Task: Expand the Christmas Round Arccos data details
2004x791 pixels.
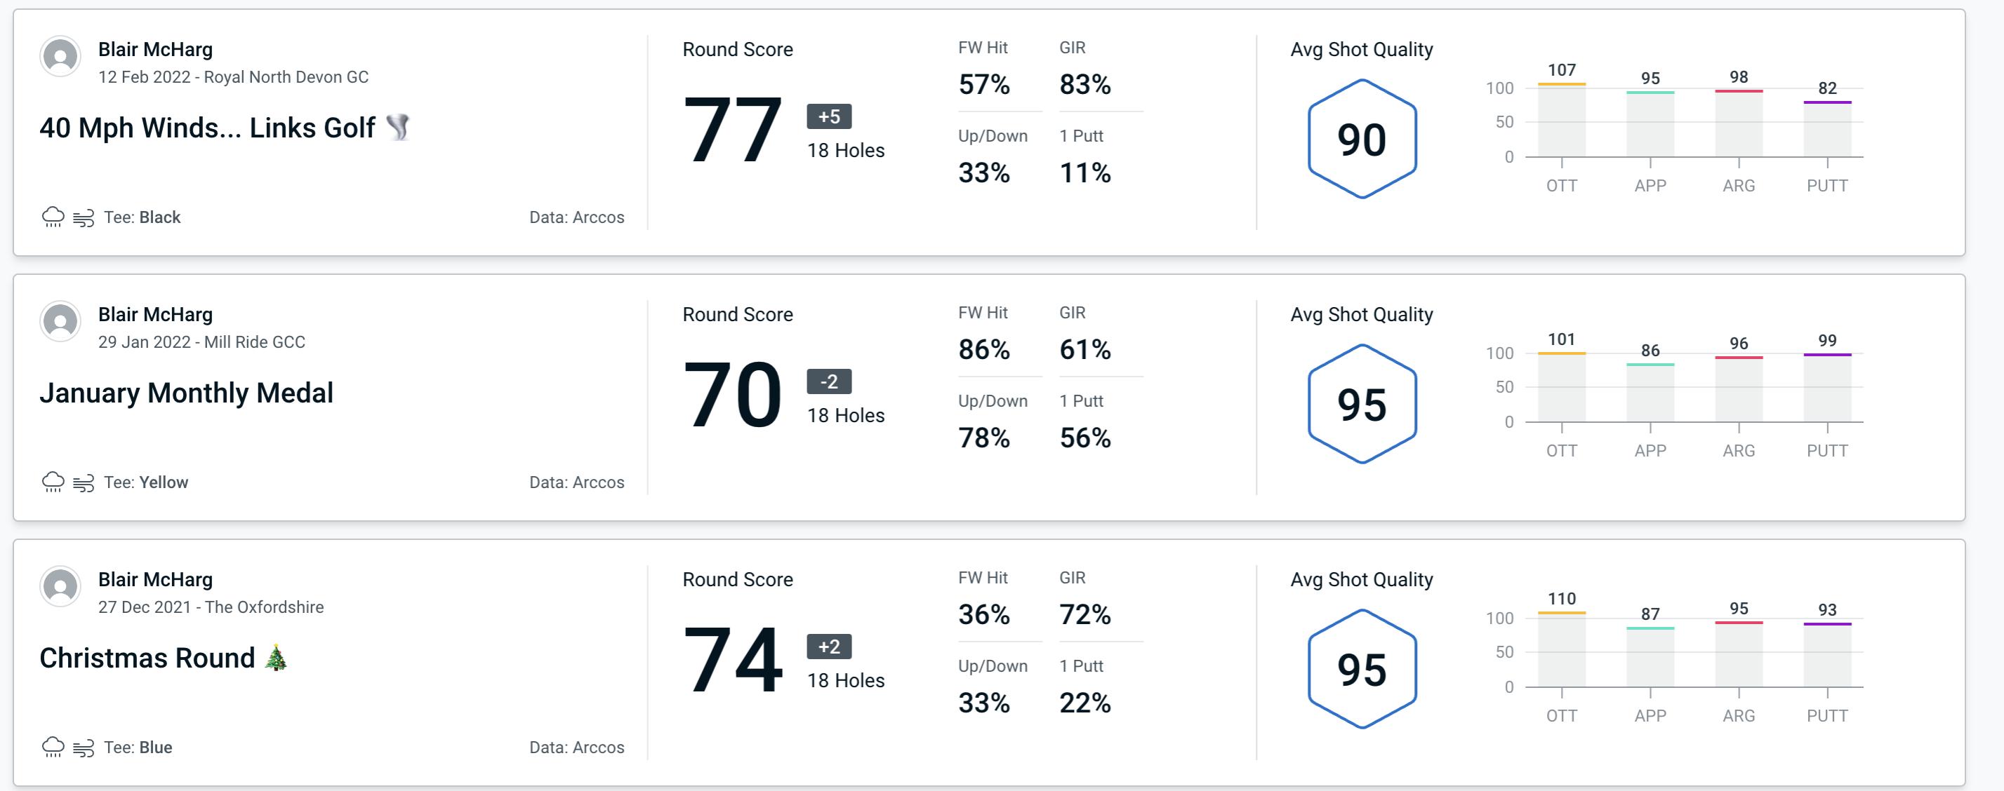Action: coord(579,746)
